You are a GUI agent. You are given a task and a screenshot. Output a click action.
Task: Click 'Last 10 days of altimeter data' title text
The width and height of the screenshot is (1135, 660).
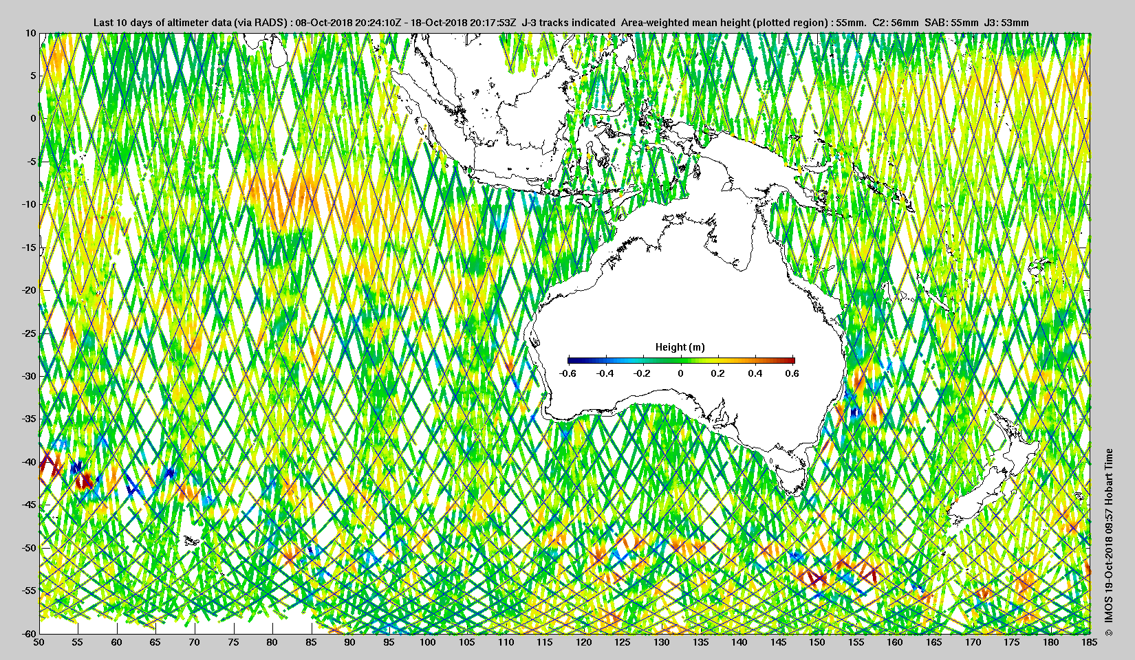(x=162, y=23)
